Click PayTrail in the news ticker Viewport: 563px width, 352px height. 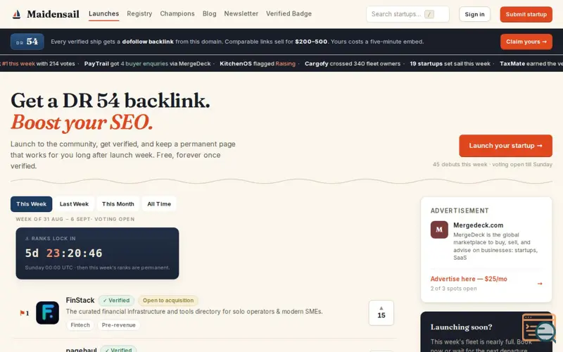coord(96,63)
